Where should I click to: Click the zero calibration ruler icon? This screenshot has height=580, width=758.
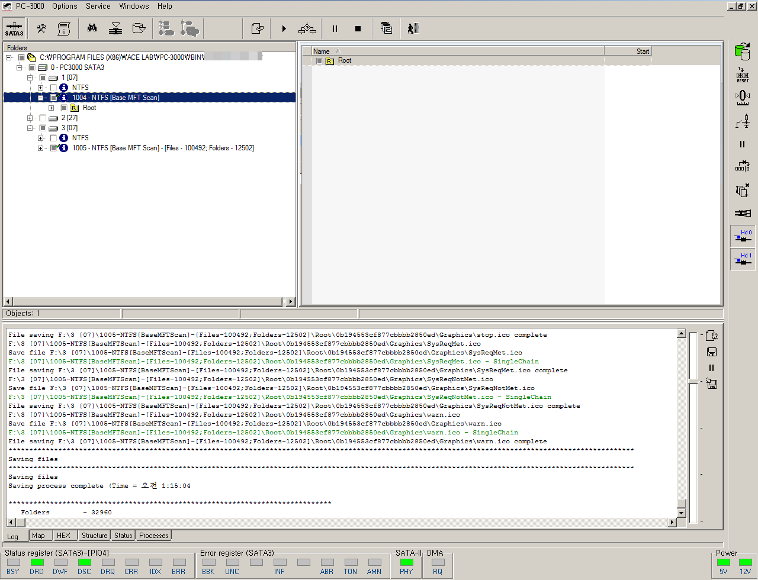pos(743,98)
